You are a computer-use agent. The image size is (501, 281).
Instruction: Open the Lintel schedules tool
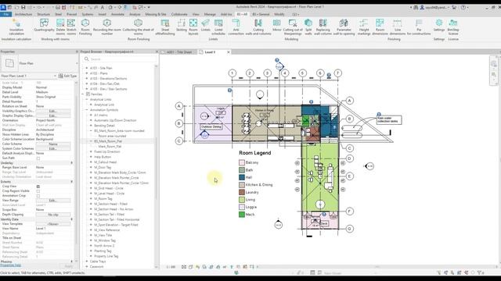pyautogui.click(x=218, y=27)
